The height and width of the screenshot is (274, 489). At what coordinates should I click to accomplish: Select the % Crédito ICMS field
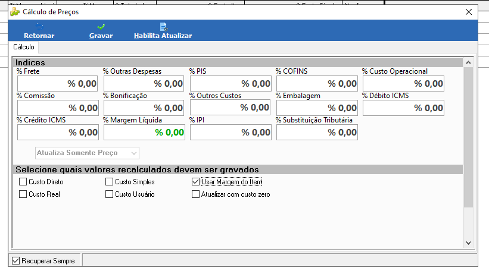pyautogui.click(x=58, y=132)
